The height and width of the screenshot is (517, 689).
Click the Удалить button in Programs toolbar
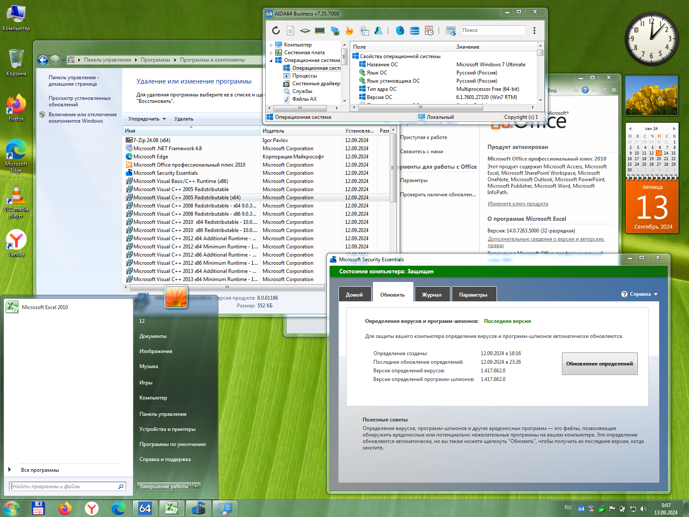click(x=184, y=119)
